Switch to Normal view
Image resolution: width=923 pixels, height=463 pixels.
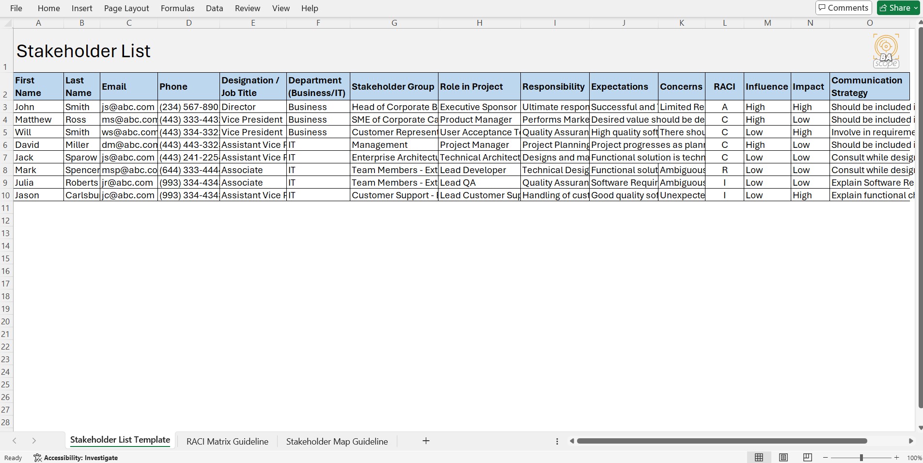coord(759,457)
